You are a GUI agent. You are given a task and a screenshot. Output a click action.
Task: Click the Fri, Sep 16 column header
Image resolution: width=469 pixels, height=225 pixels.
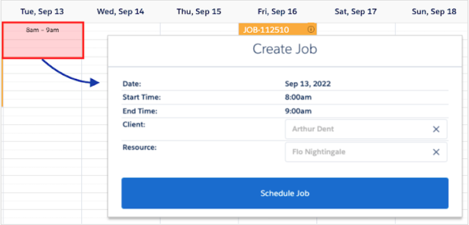[x=277, y=12]
